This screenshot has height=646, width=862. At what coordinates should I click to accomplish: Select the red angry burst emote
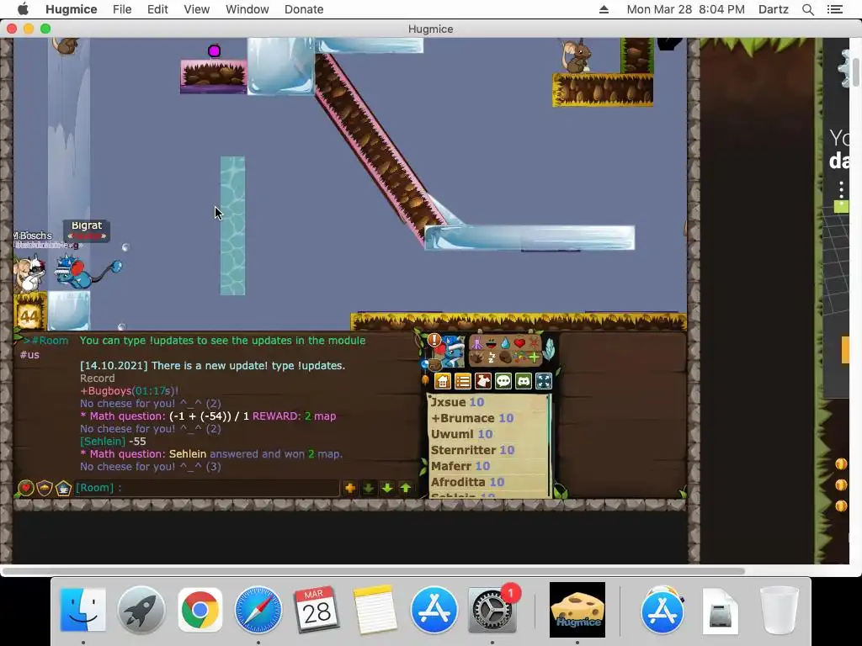pyautogui.click(x=534, y=343)
